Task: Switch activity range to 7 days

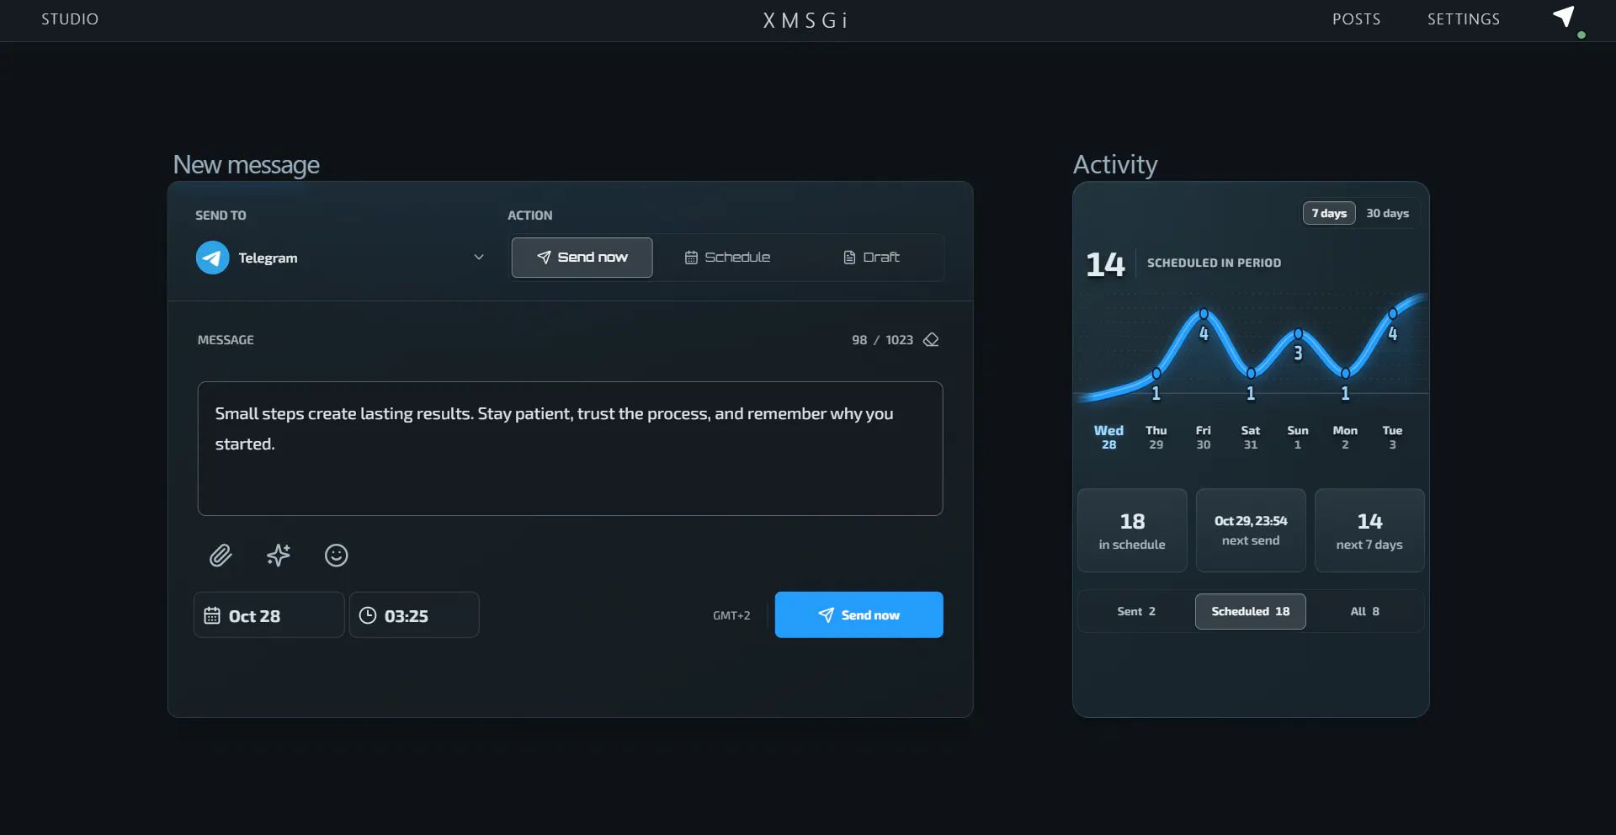Action: click(x=1329, y=213)
